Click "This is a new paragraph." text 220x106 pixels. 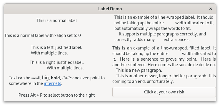(x=139, y=70)
